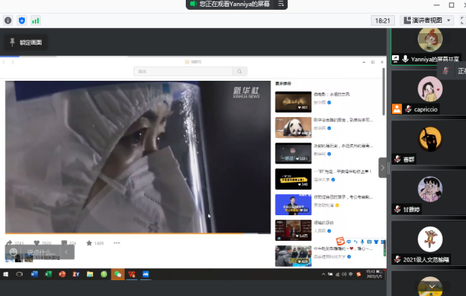
Task: Open the panda recommended video thumbnail
Action: [293, 128]
